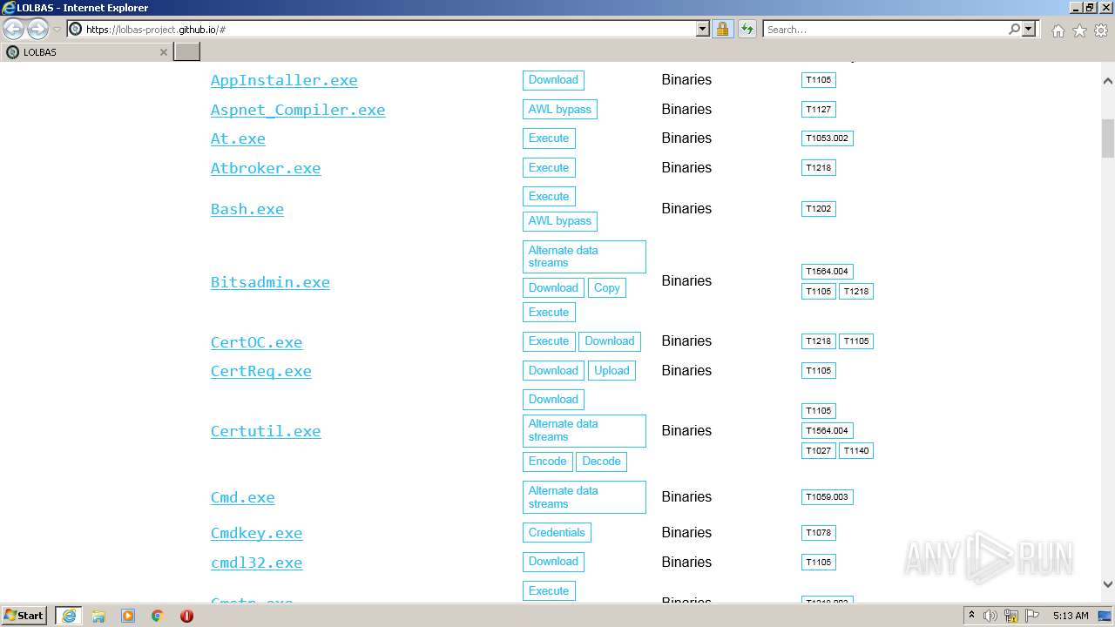Open the Cmdkey.exe link

click(256, 533)
